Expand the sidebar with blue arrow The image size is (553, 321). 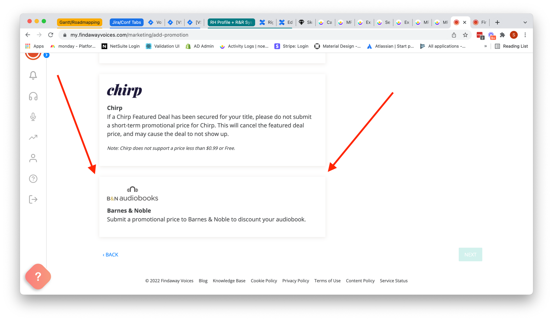[x=46, y=55]
